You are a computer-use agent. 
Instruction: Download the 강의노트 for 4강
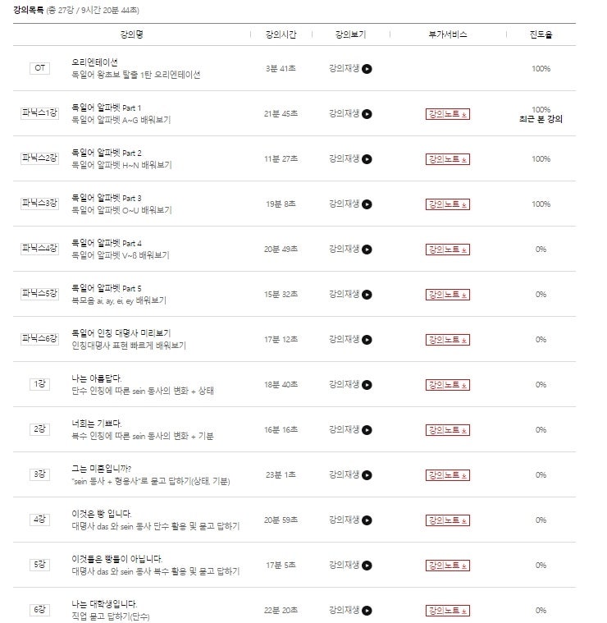pyautogui.click(x=447, y=520)
